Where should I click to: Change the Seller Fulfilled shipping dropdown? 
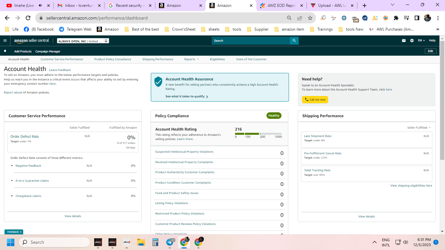pyautogui.click(x=419, y=128)
